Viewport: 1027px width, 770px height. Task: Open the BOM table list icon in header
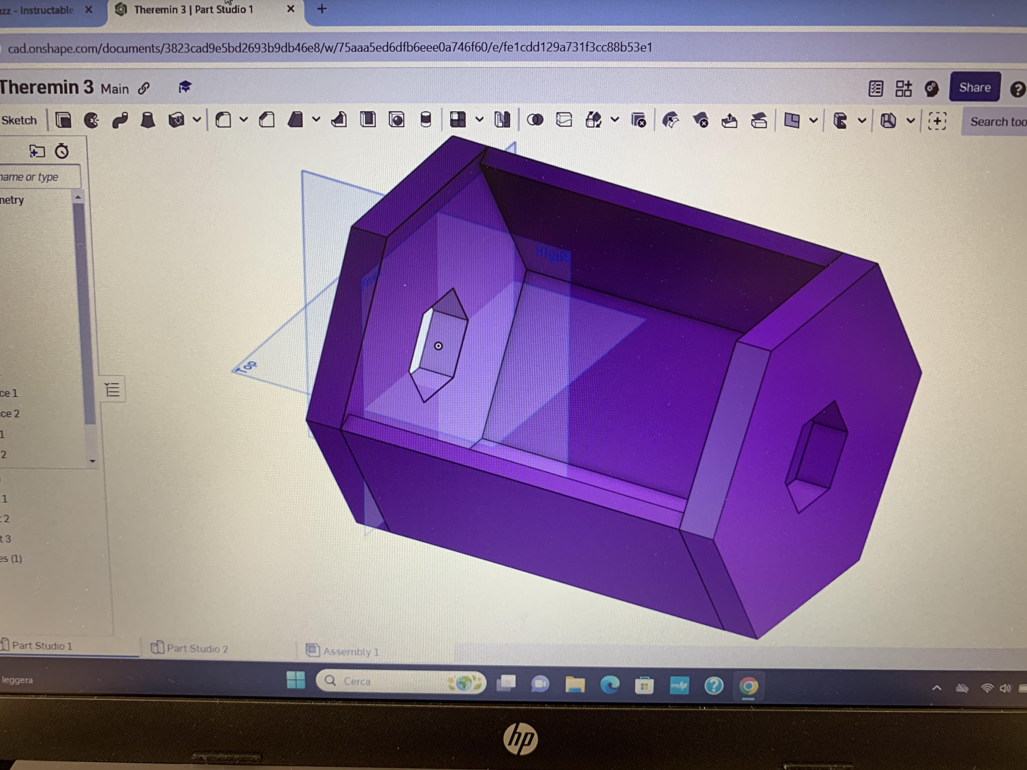[x=876, y=88]
